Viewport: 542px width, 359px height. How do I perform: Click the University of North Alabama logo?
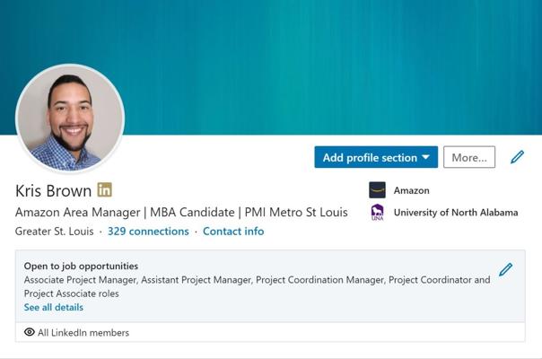378,213
